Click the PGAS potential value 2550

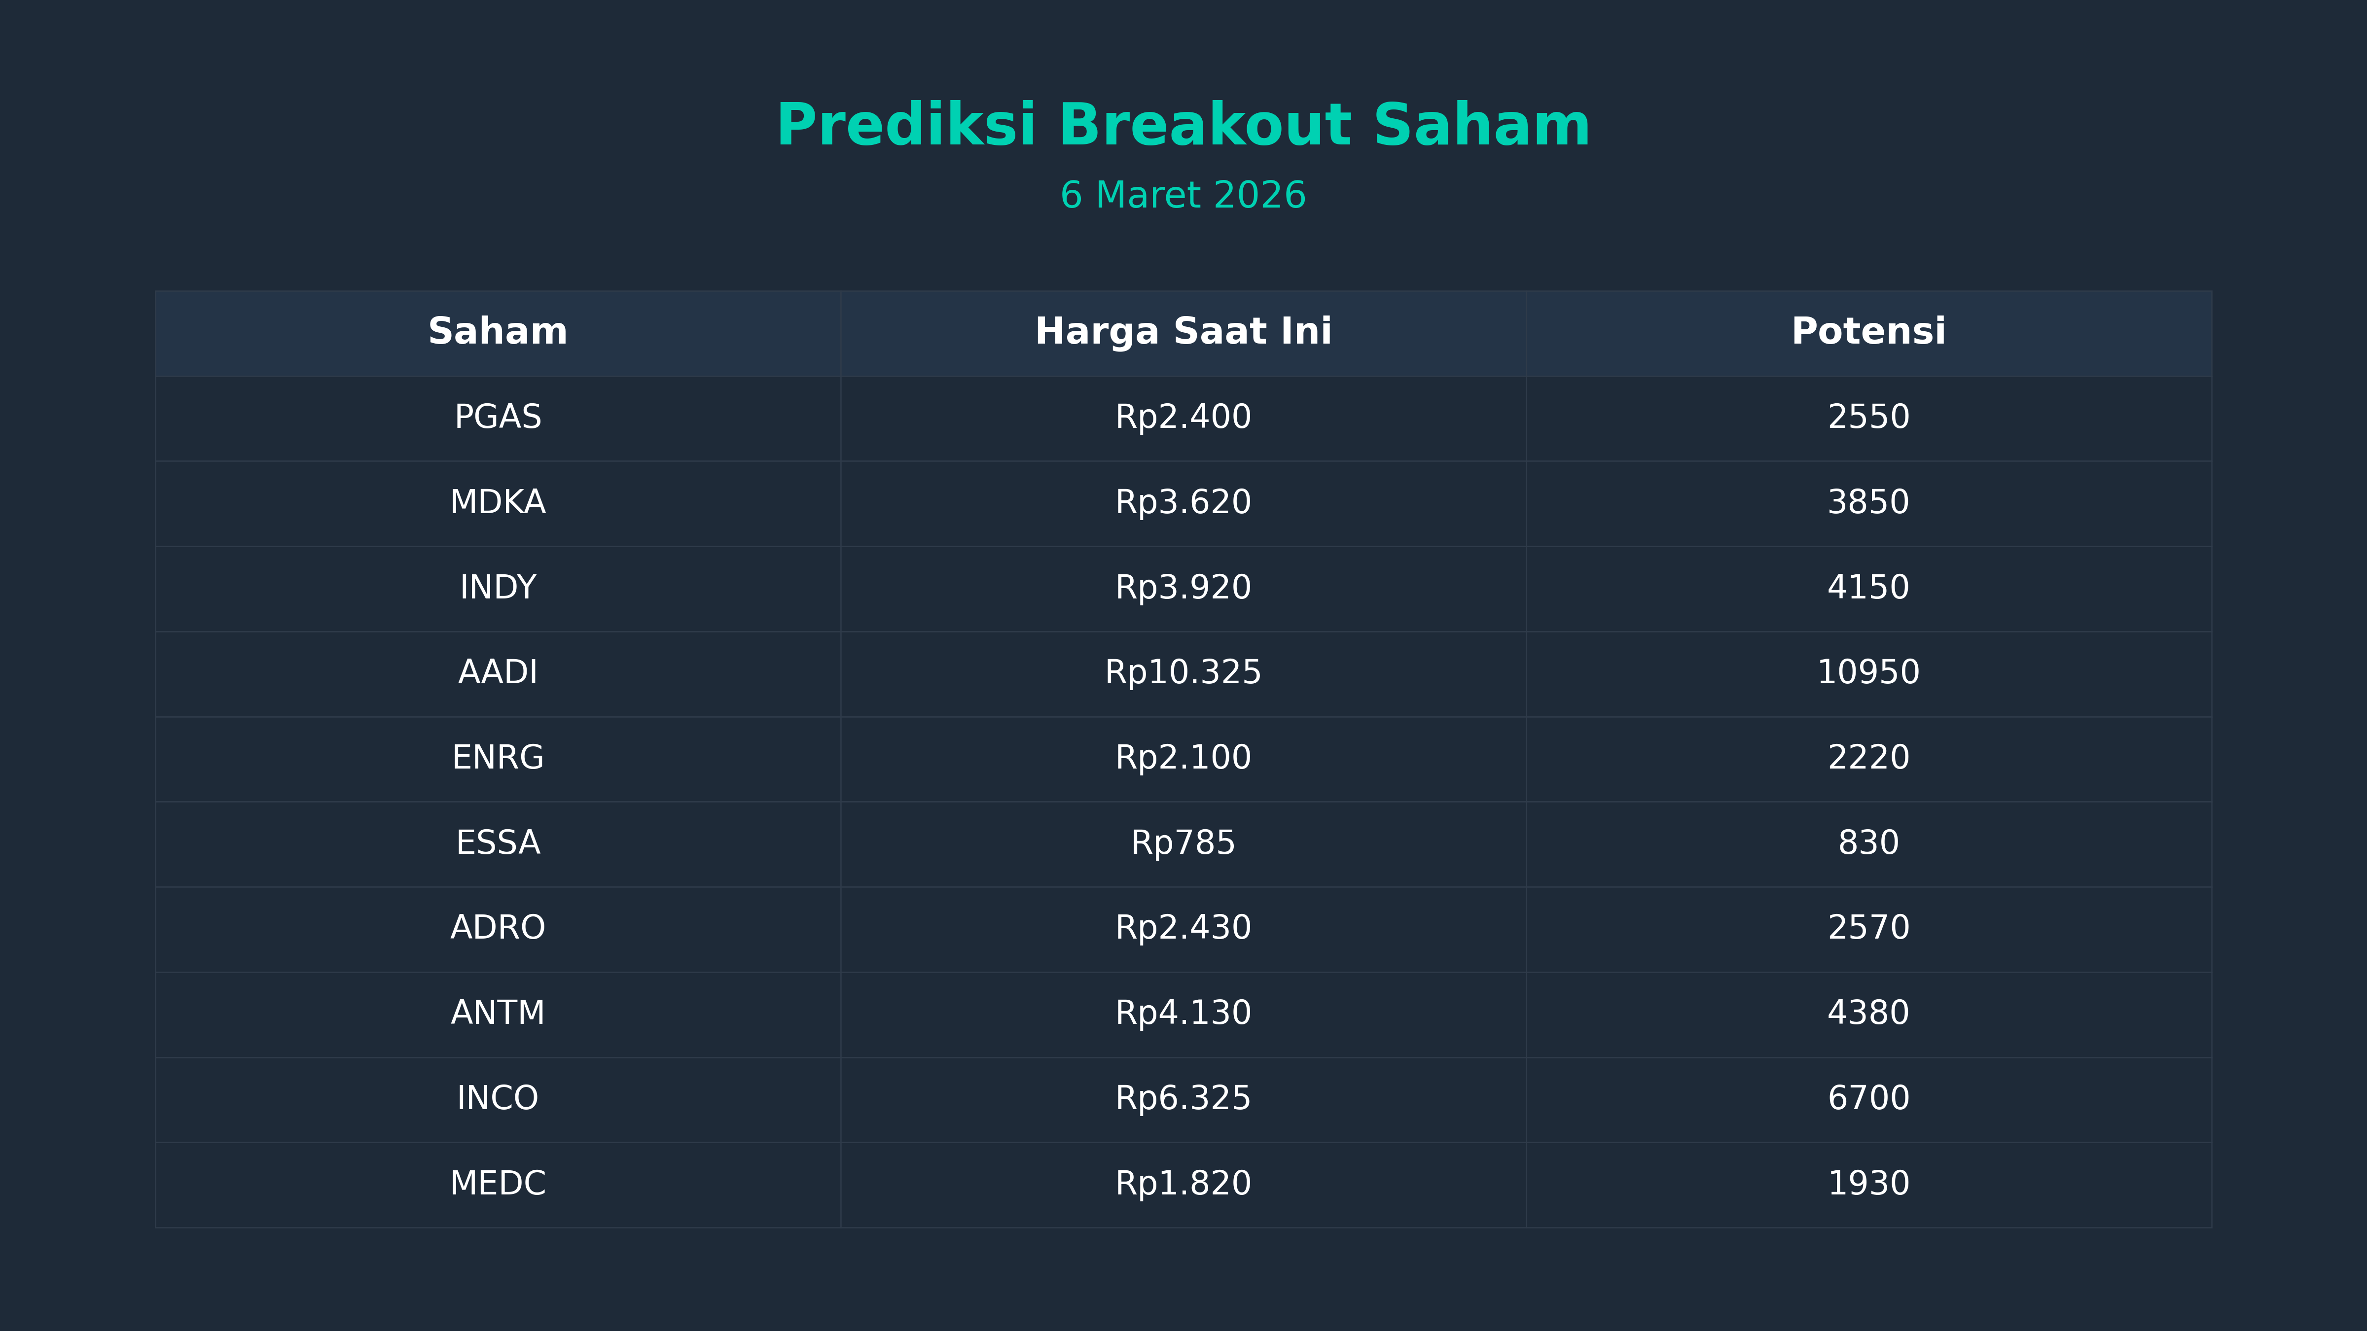1868,417
